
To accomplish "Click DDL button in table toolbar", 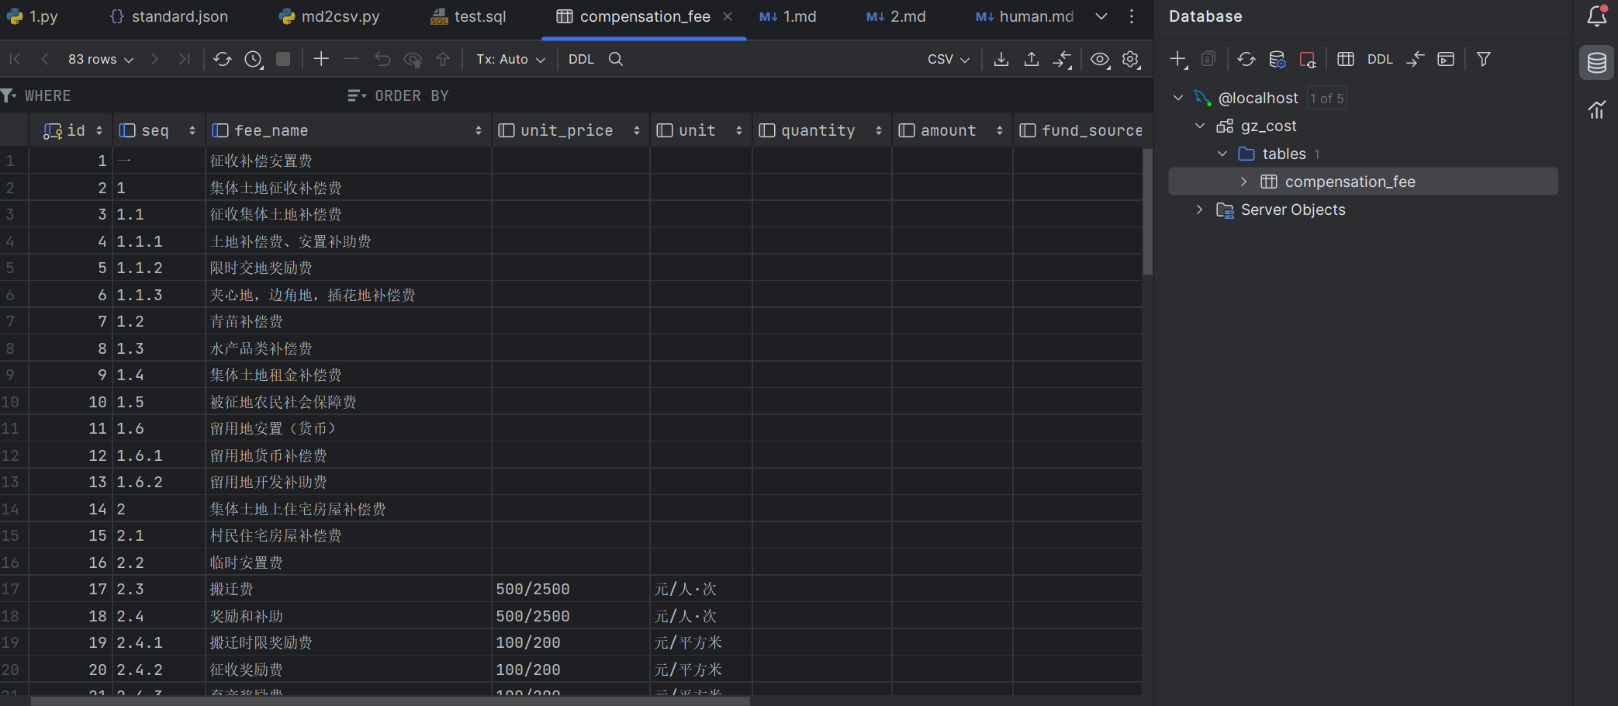I will click(581, 59).
